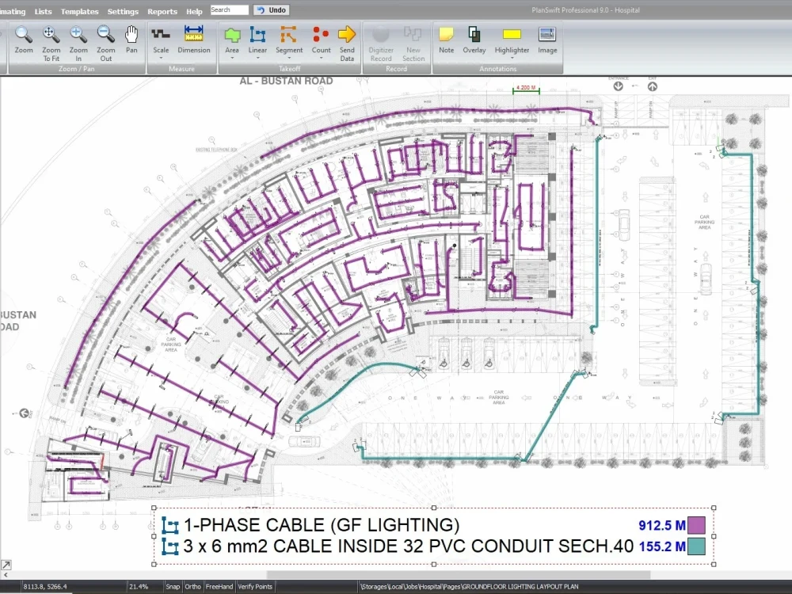Click the Zoom Out magnifier
This screenshot has height=594, width=792.
(x=105, y=34)
